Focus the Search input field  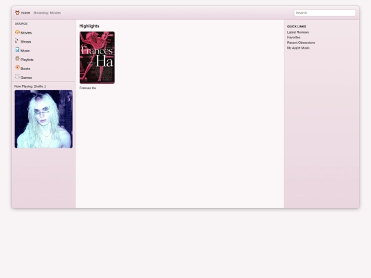(324, 13)
